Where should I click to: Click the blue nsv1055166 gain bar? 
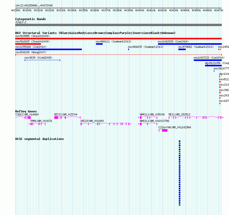pos(48,49)
